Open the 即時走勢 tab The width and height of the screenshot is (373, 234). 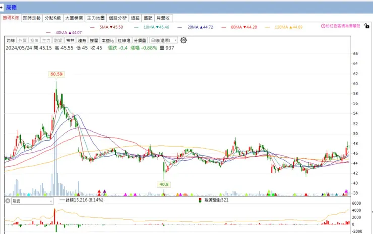click(x=32, y=18)
